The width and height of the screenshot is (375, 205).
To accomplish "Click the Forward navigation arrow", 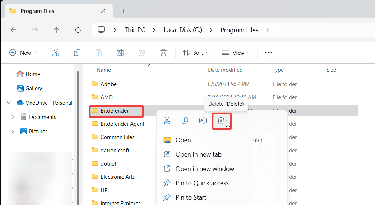I will [35, 30].
